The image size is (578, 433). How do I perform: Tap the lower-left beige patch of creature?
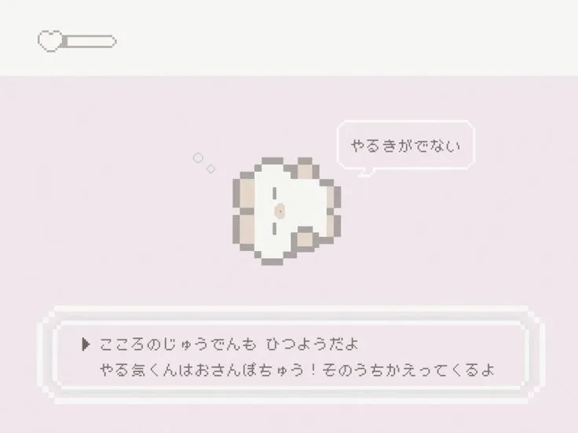pyautogui.click(x=247, y=229)
